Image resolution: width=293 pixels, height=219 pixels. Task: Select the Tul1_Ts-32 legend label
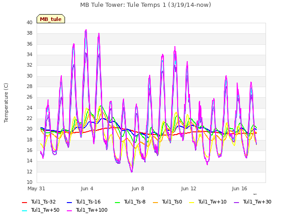point(43,202)
